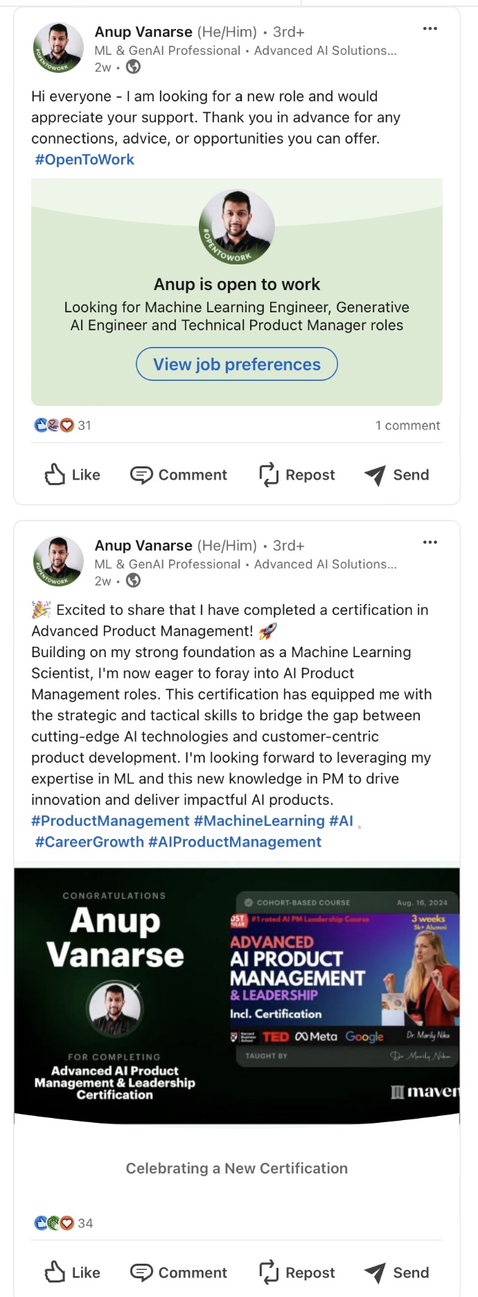Open the certification image from Maven
The width and height of the screenshot is (478, 1297).
(x=237, y=995)
